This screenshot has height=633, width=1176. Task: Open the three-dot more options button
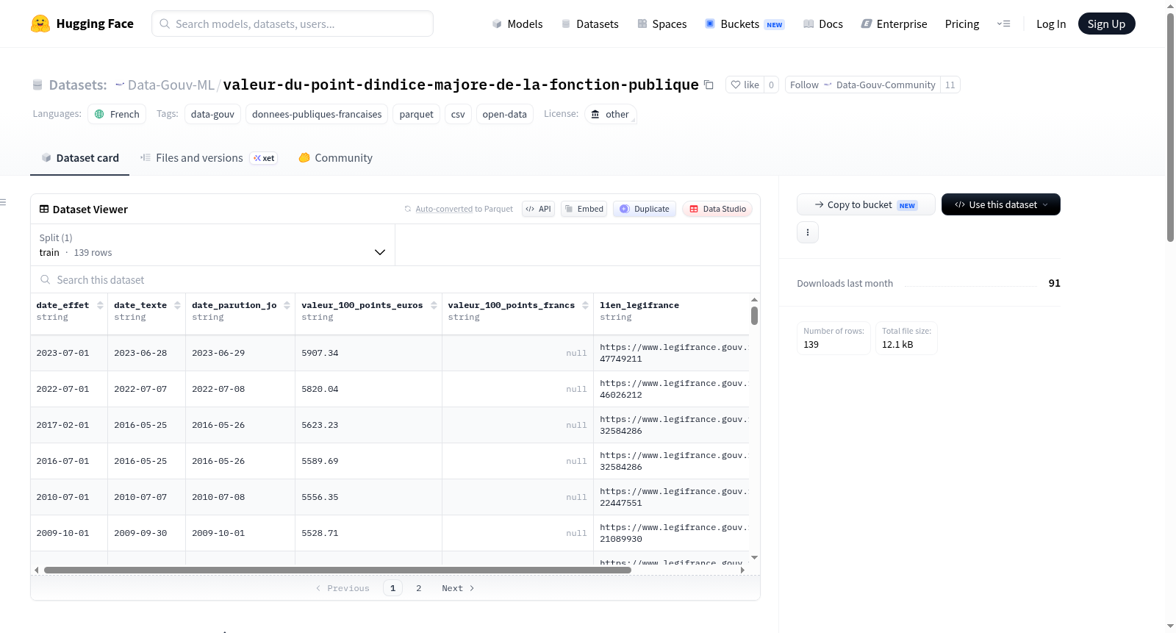click(808, 232)
